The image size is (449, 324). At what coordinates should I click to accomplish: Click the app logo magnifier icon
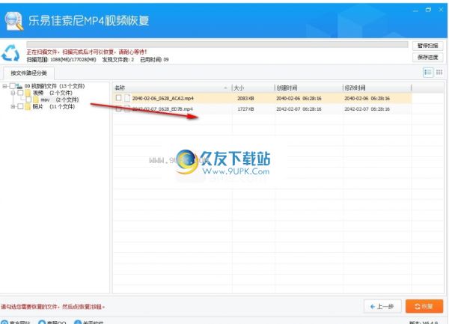tap(13, 21)
